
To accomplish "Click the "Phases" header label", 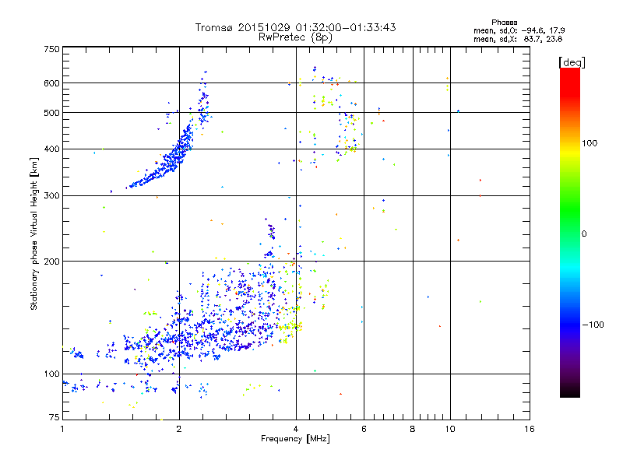I will click(504, 23).
